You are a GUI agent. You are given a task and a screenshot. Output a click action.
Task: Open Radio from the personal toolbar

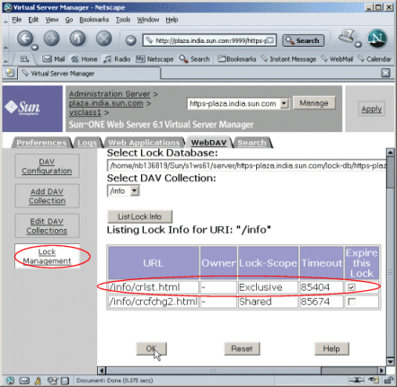coord(117,59)
